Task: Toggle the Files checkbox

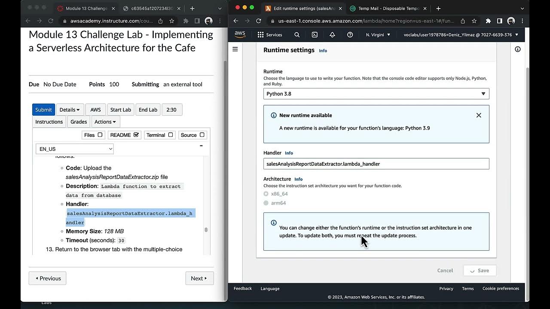Action: [100, 135]
